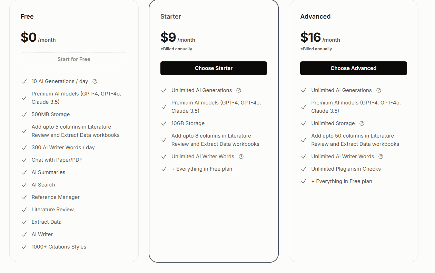
Task: Click the Everything in Free plan item under Starter
Action: (202, 169)
